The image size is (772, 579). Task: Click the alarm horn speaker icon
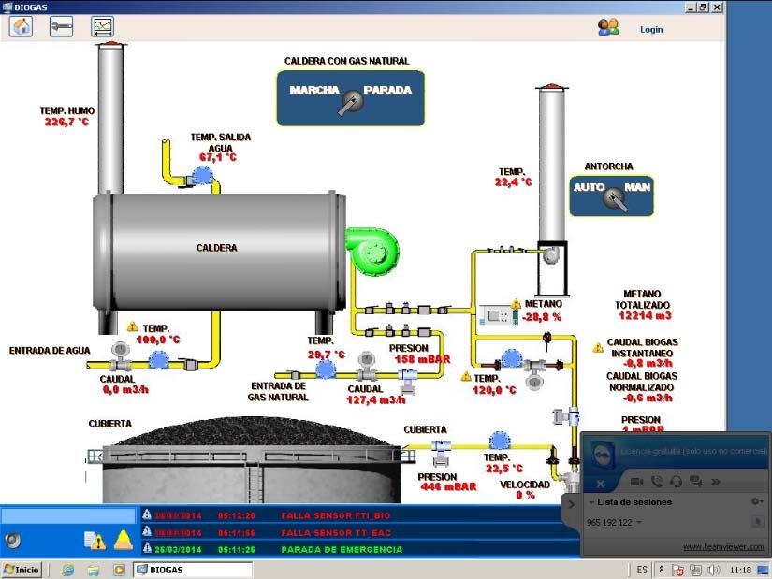pos(13,539)
